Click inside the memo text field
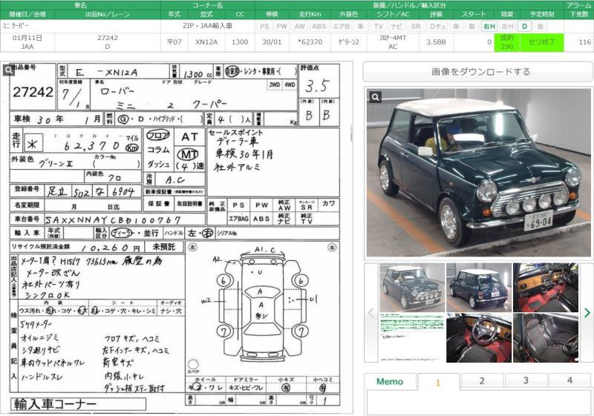The image size is (594, 416). (479, 402)
